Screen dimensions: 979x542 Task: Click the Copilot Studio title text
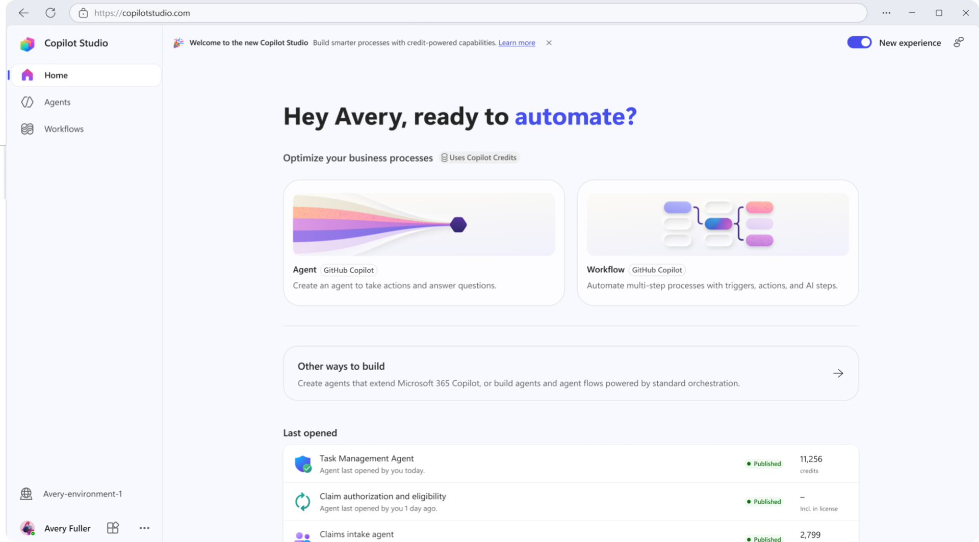click(x=76, y=43)
